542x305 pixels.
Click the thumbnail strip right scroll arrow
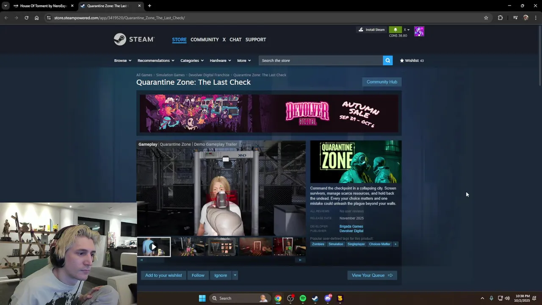[x=300, y=260]
